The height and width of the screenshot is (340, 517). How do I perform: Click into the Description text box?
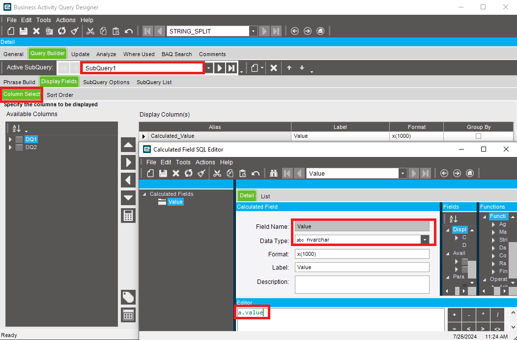pos(362,284)
